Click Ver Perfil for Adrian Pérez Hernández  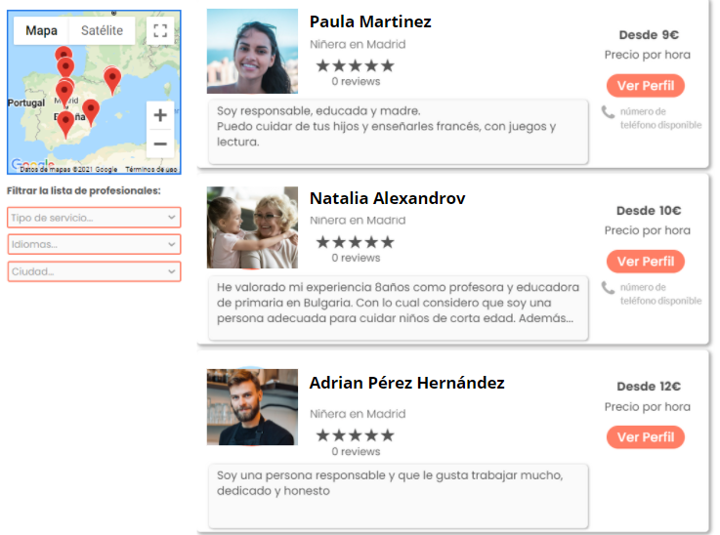click(x=645, y=437)
